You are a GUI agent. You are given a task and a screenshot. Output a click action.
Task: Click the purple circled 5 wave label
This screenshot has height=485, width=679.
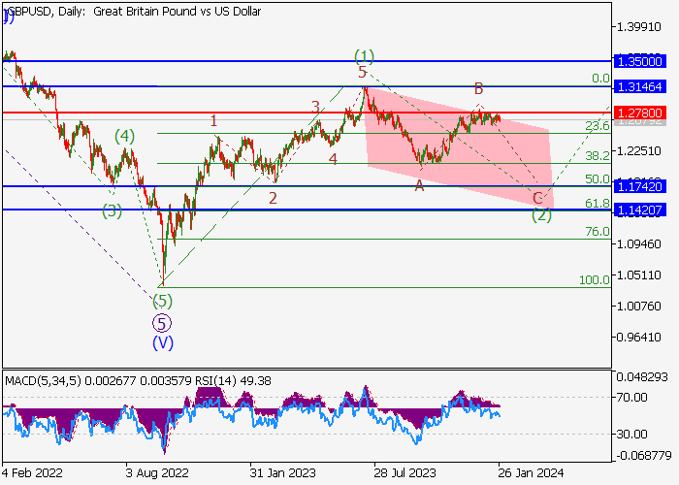[x=162, y=323]
